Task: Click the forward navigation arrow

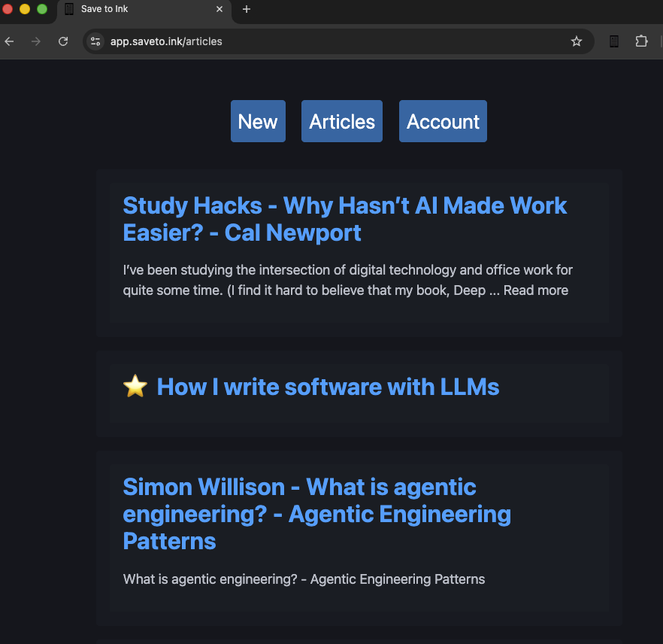Action: [36, 41]
